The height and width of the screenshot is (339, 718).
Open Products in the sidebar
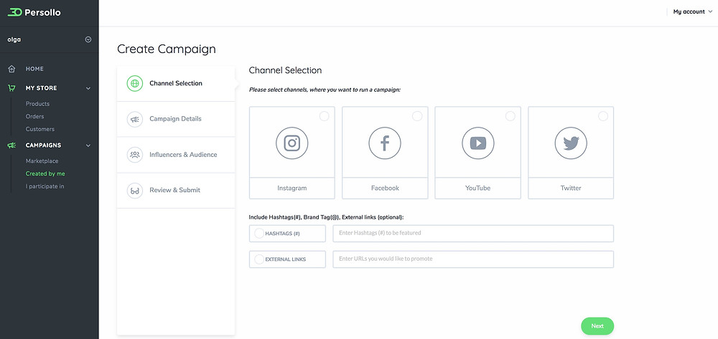tap(37, 104)
